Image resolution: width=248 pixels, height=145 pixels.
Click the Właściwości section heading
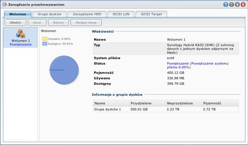point(103,32)
